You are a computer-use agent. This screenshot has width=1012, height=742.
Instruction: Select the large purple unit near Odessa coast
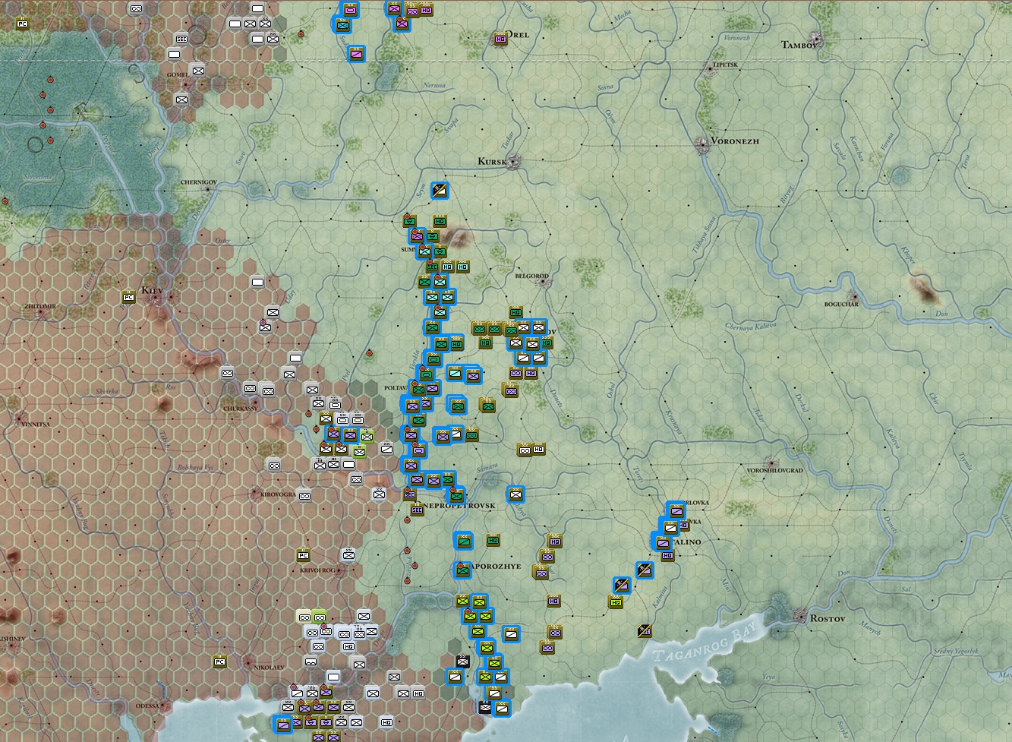point(282,725)
